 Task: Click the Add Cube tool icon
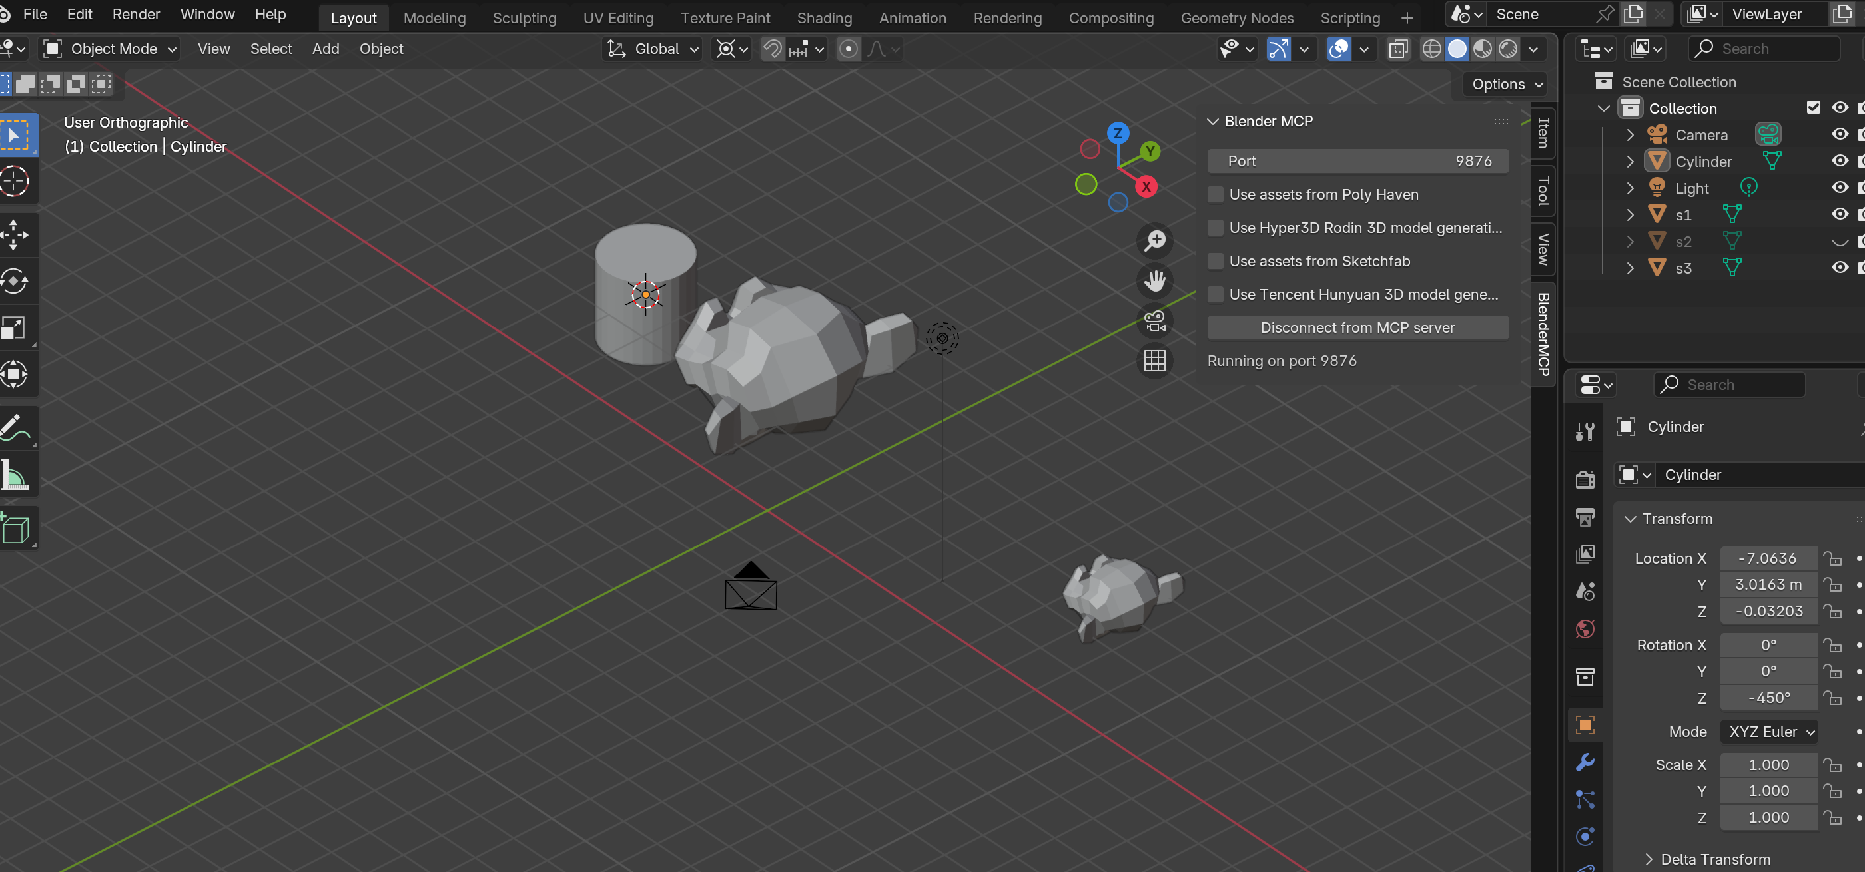15,529
